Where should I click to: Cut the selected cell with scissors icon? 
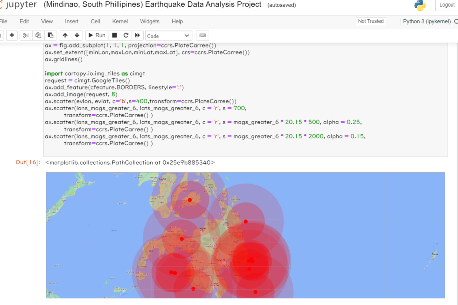tap(26, 35)
